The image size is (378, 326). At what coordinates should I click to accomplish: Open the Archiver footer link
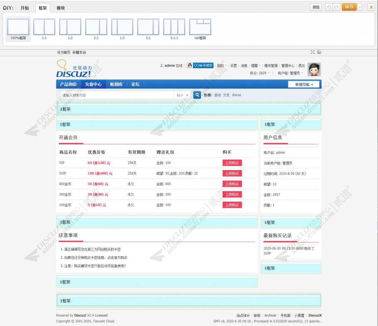tap(270, 315)
